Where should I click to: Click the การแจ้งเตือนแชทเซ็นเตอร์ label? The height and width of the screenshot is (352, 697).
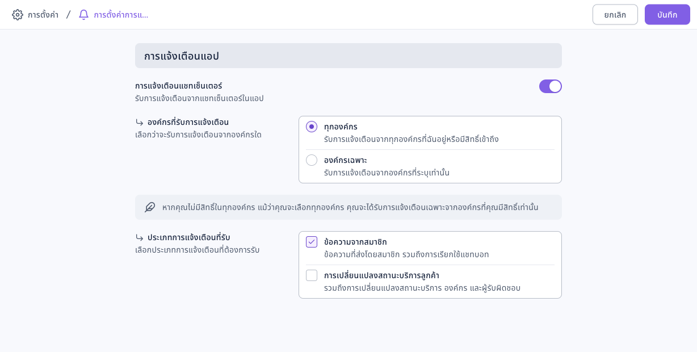point(179,86)
